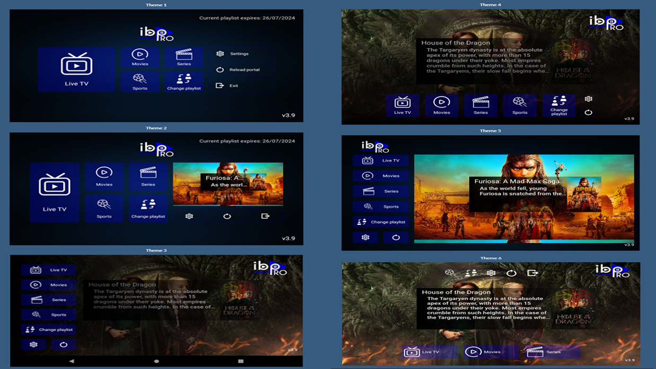Tap Android back button in Theme 3
Screen dimensions: 656x369
72,361
